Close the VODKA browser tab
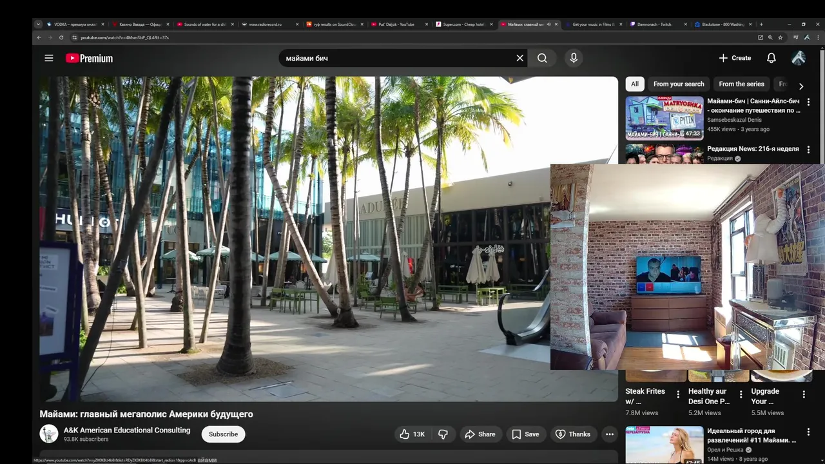This screenshot has width=825, height=464. (102, 24)
